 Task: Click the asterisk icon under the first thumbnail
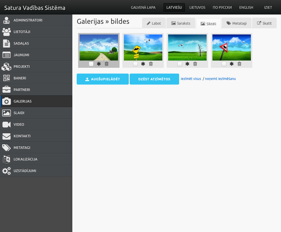tap(99, 64)
